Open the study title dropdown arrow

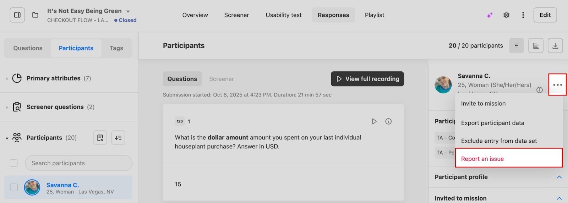tap(128, 12)
